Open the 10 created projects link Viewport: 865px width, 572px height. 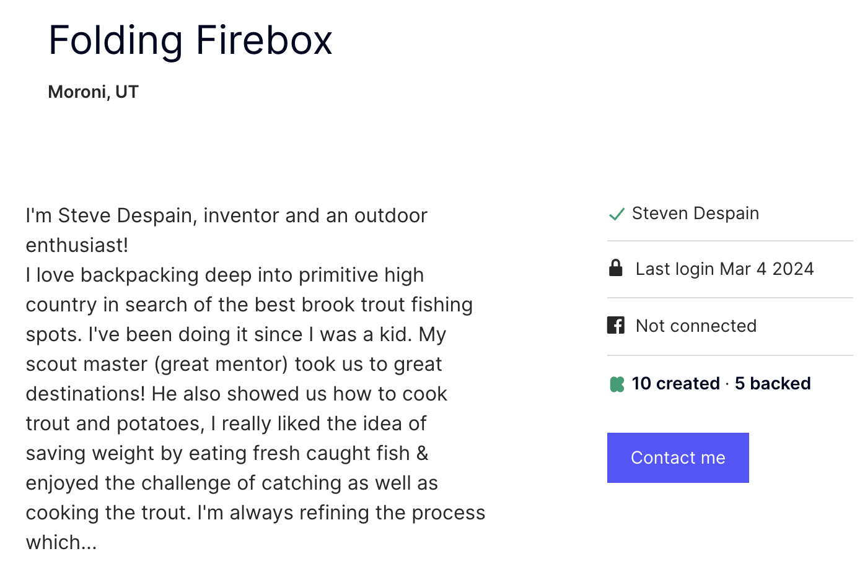675,384
